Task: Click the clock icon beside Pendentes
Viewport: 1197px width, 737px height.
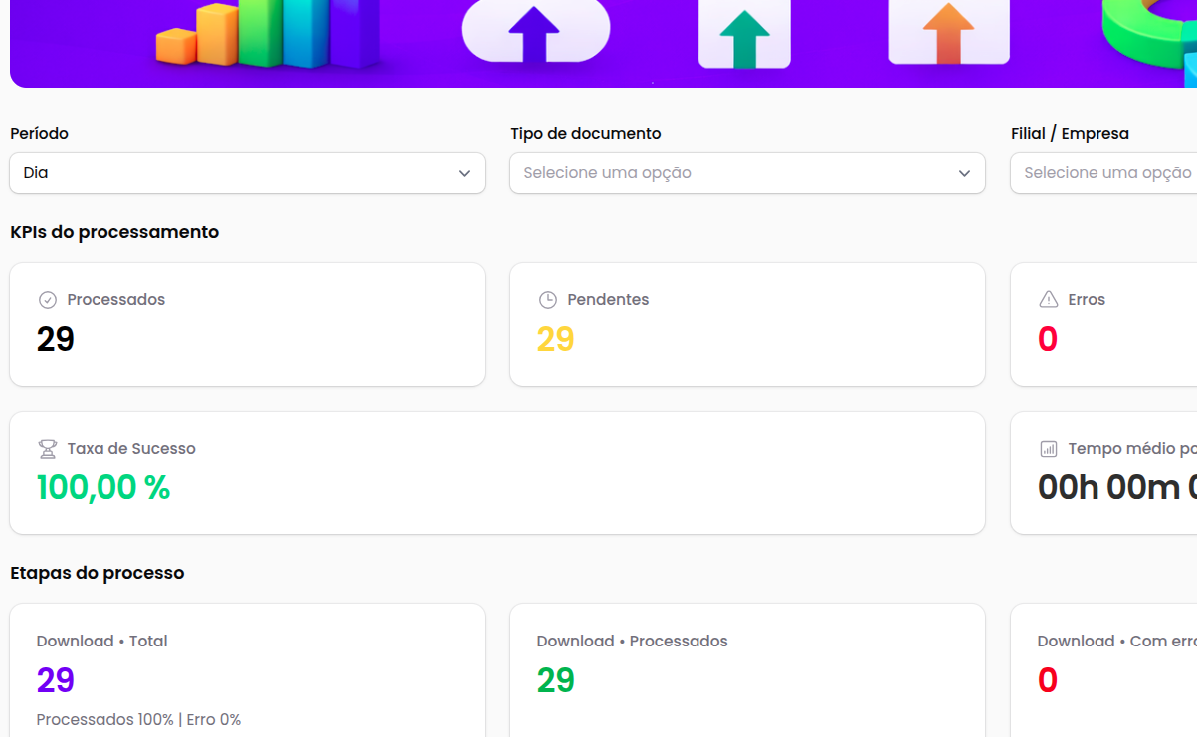Action: 548,298
